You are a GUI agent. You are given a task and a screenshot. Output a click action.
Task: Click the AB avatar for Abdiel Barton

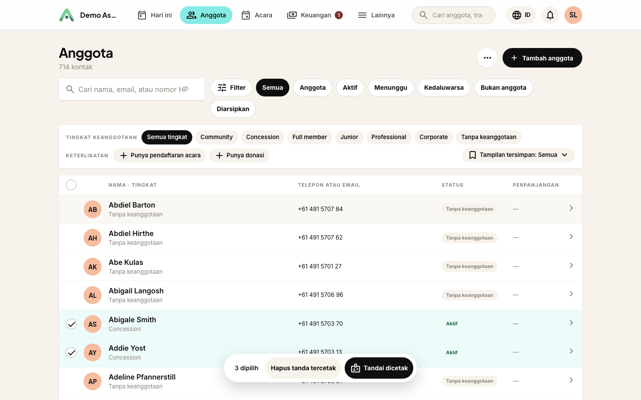pos(93,209)
